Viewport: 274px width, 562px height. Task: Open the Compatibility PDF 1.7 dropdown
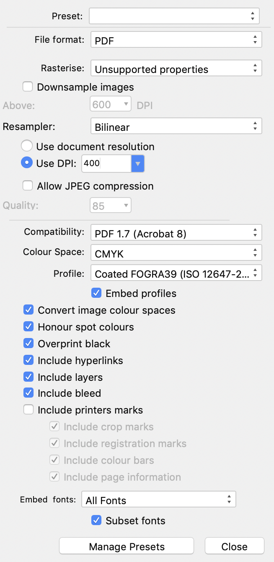176,233
